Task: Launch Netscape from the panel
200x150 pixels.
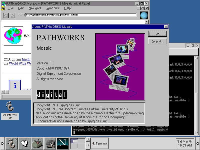Action: (x=63, y=143)
